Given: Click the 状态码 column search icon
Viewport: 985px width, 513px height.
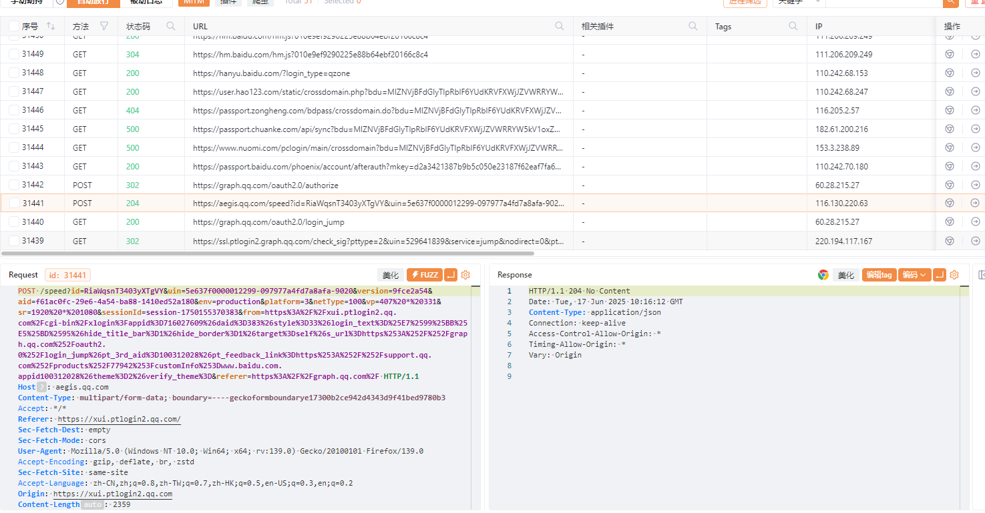Looking at the screenshot, I should [171, 26].
